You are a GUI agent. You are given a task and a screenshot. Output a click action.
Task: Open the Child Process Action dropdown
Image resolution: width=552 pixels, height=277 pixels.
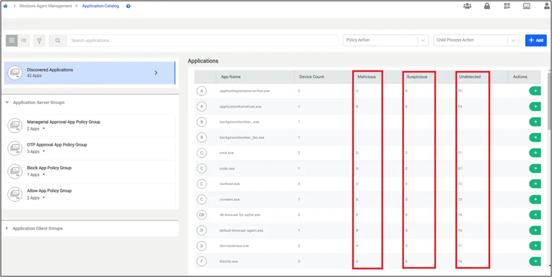[476, 40]
